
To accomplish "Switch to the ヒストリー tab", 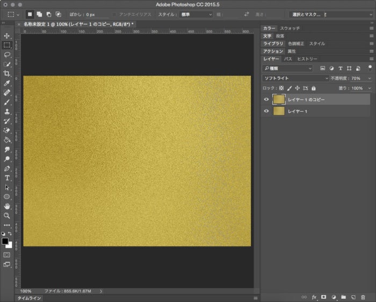I will 307,58.
